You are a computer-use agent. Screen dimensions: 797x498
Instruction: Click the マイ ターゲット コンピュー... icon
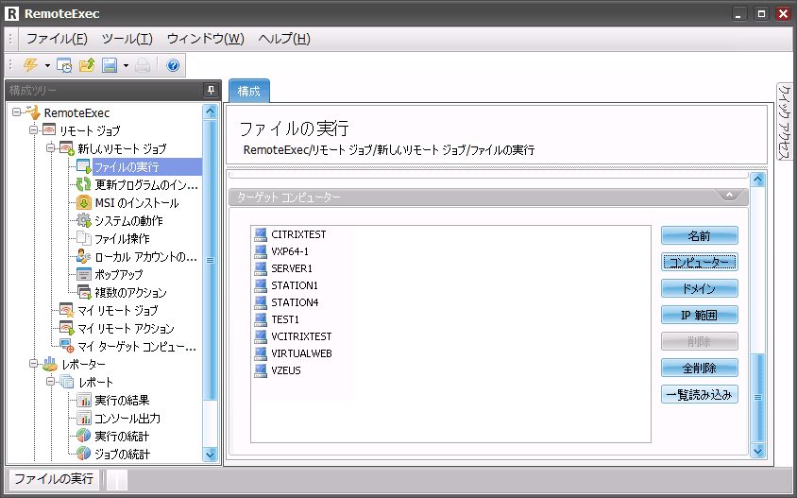(x=67, y=346)
